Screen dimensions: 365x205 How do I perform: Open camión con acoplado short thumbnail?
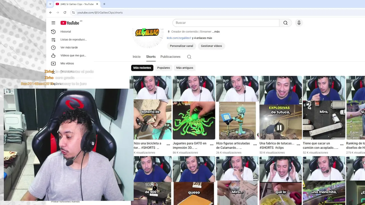tap(324, 108)
